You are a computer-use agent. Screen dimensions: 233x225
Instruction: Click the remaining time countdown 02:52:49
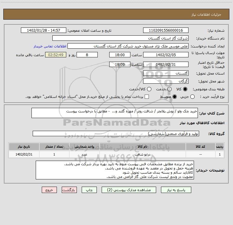[x=56, y=55]
